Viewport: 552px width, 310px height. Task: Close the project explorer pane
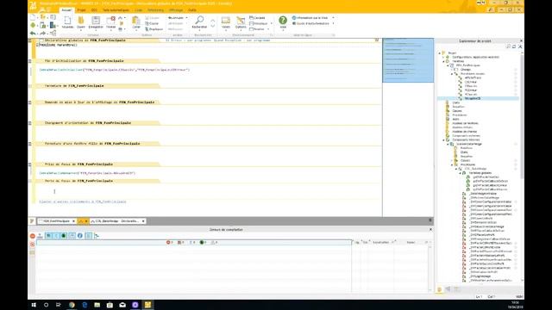point(521,41)
